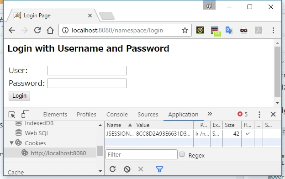This screenshot has width=285, height=179.
Task: Click the Path column header
Action: point(204,125)
